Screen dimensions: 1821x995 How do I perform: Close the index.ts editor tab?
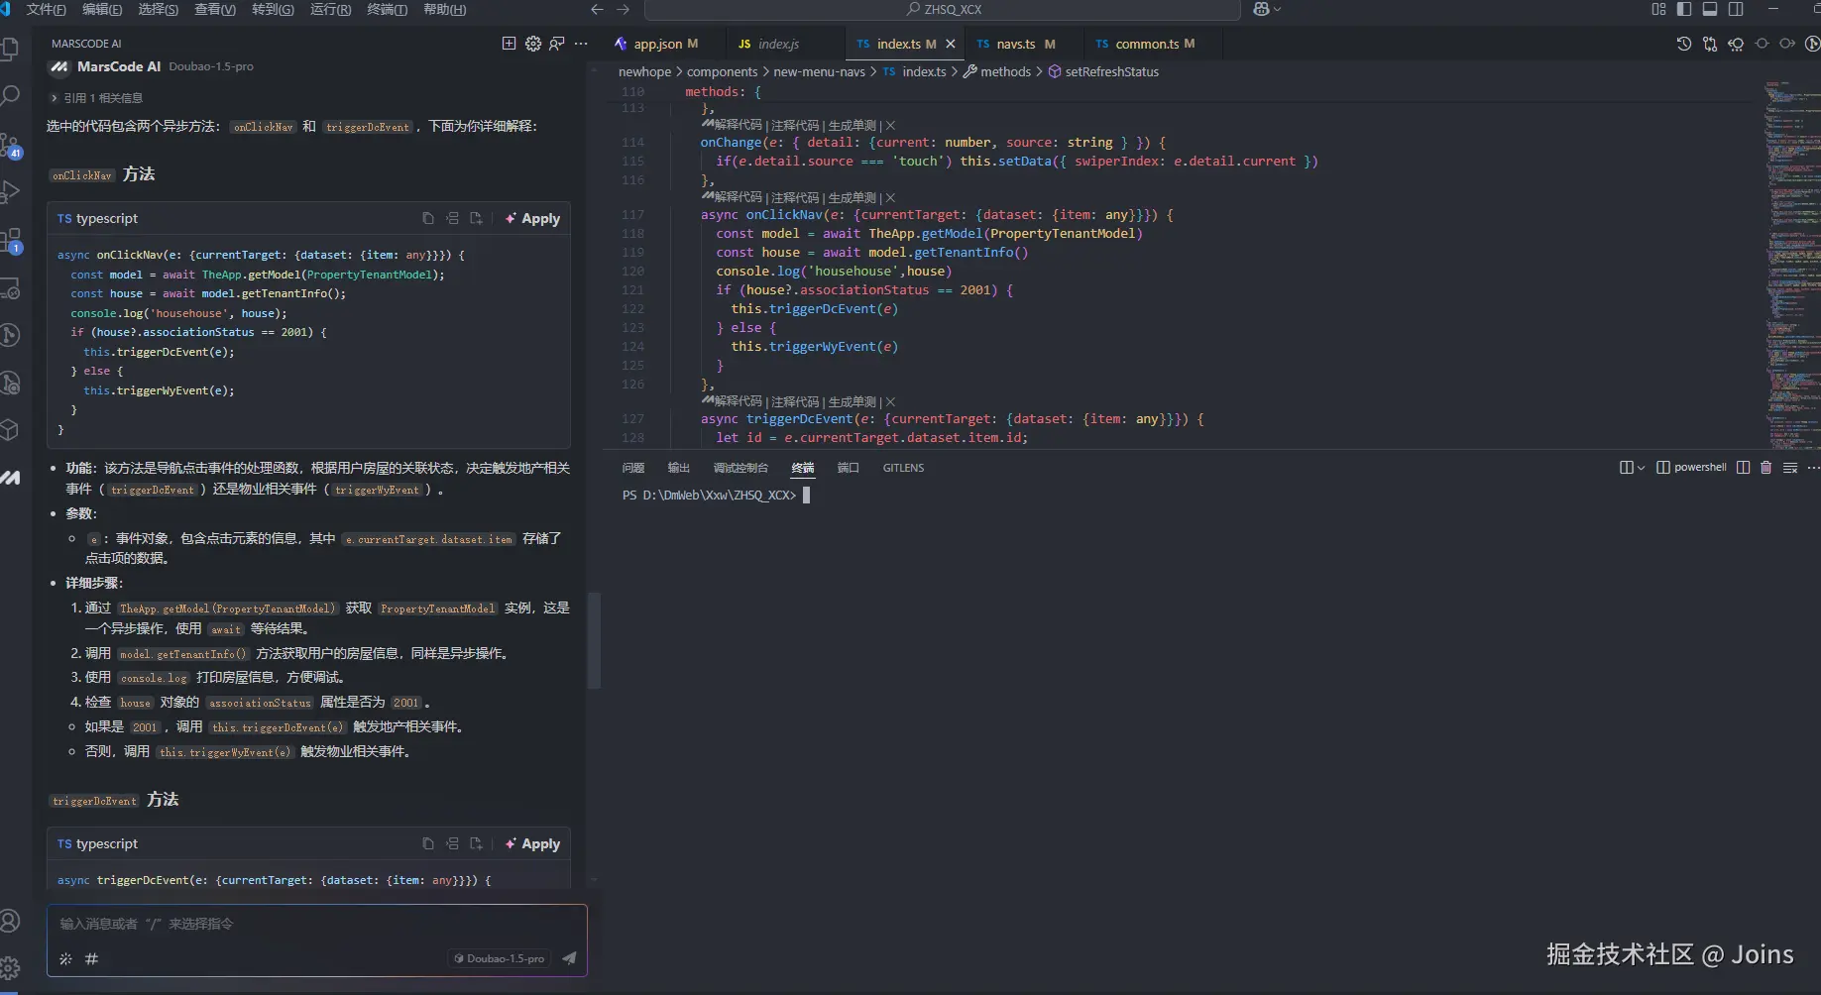point(951,44)
